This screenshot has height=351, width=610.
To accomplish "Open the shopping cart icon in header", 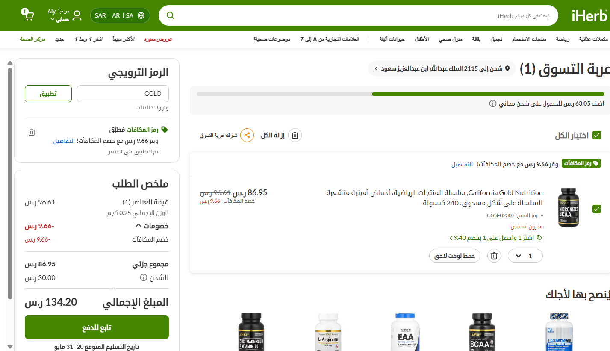I will tap(28, 15).
